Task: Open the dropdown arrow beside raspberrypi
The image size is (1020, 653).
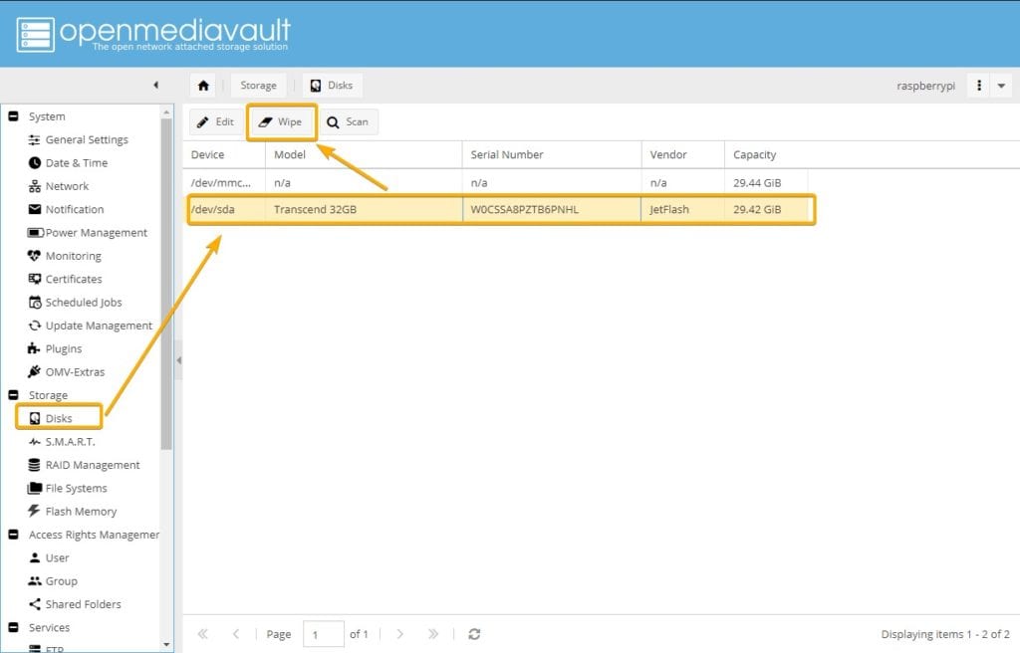Action: click(x=1001, y=86)
